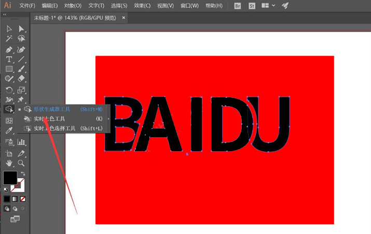
Task: Tear off the tool flyout via side arrow
Action: pyautogui.click(x=108, y=119)
